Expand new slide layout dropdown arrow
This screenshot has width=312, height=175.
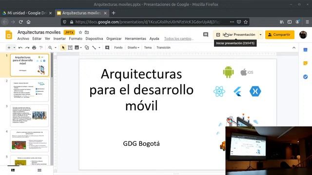click(14, 48)
